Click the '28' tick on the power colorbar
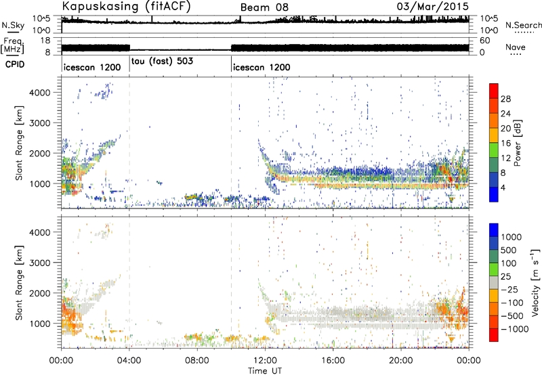 point(505,99)
